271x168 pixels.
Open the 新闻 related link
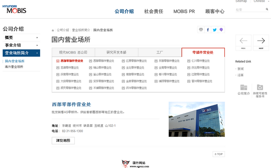coord(241,69)
